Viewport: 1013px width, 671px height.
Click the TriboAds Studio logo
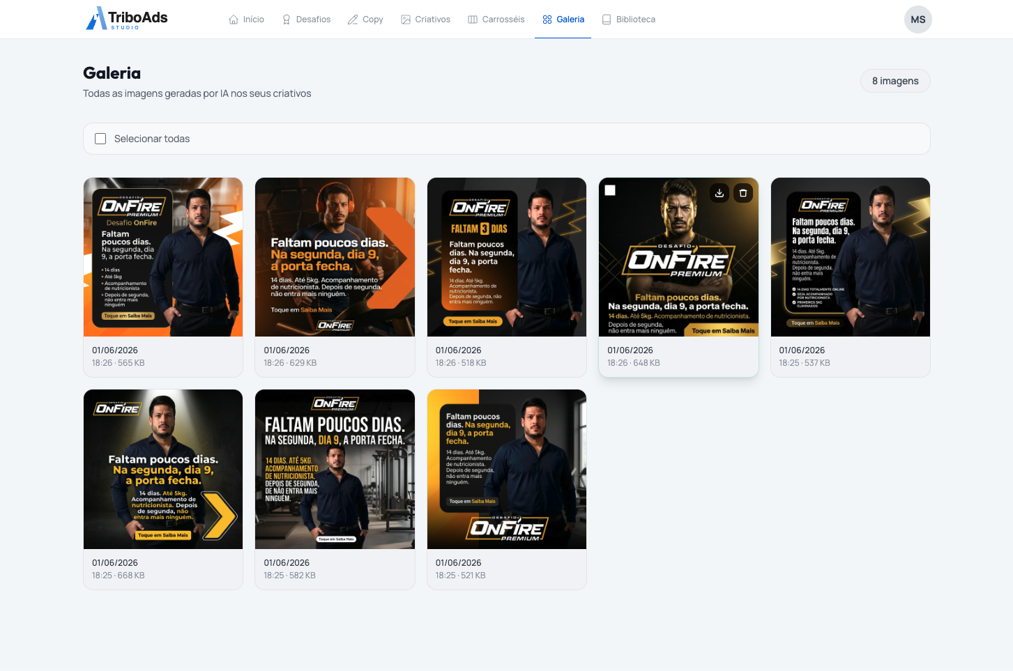[x=127, y=19]
